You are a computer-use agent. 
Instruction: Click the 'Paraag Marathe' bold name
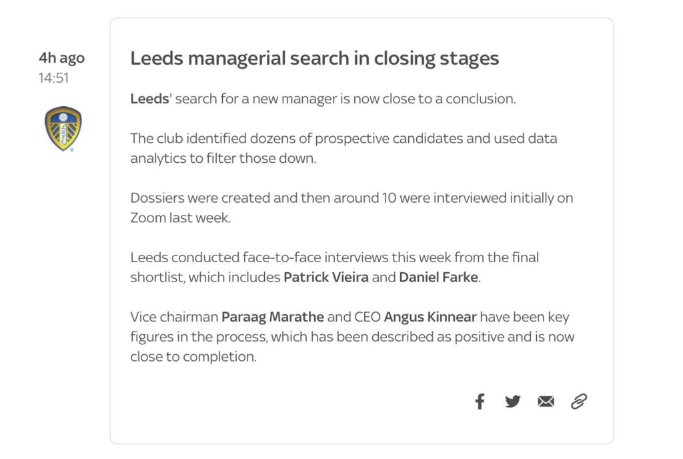273,317
